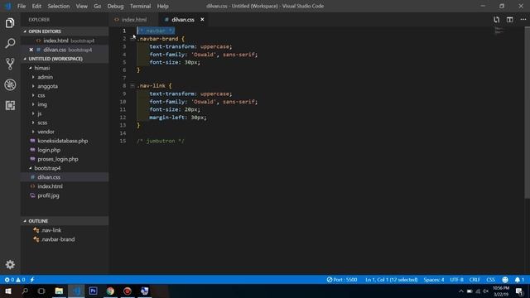Open the Source Control view
Viewport: 530px width, 298px height.
tap(10, 64)
